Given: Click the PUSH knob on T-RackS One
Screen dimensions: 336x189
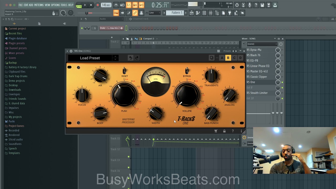Looking at the screenshot, I should 124,95.
